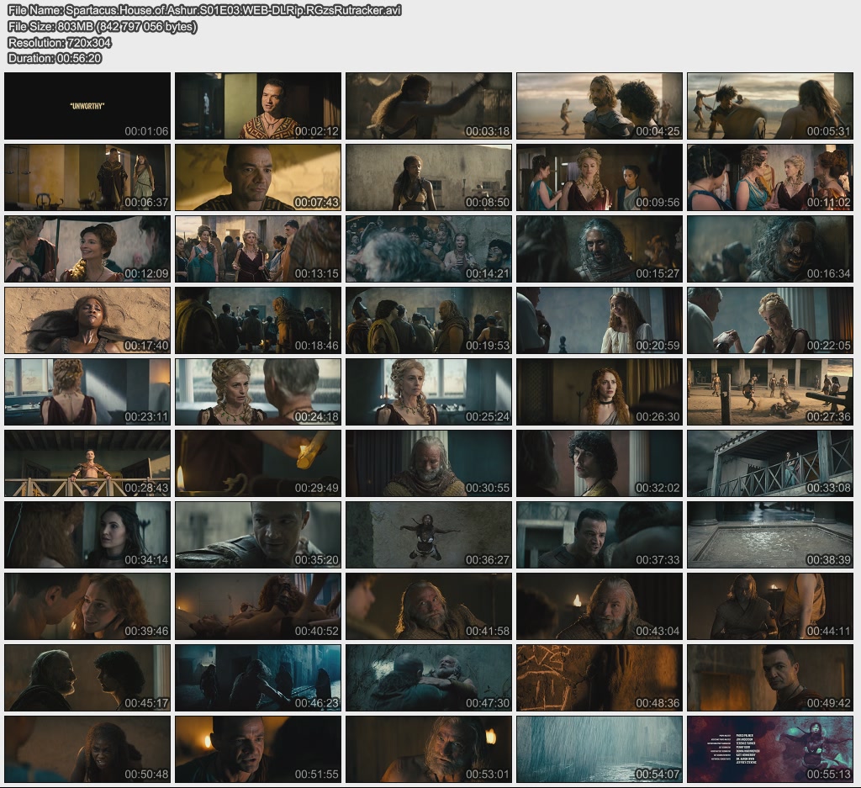Screen dimensions: 861x788
Task: Select the frame marked 00:11:02
Action: (770, 177)
